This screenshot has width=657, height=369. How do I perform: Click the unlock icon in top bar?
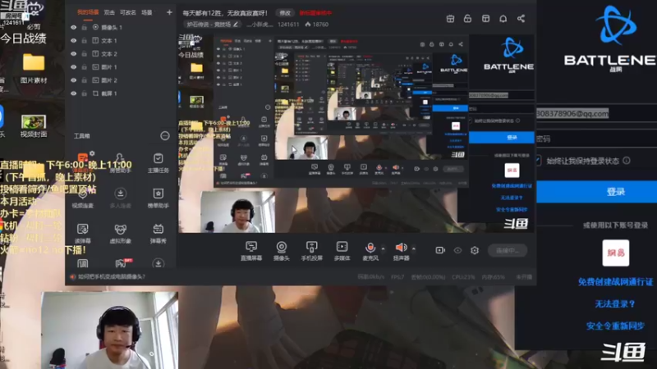[x=467, y=18]
